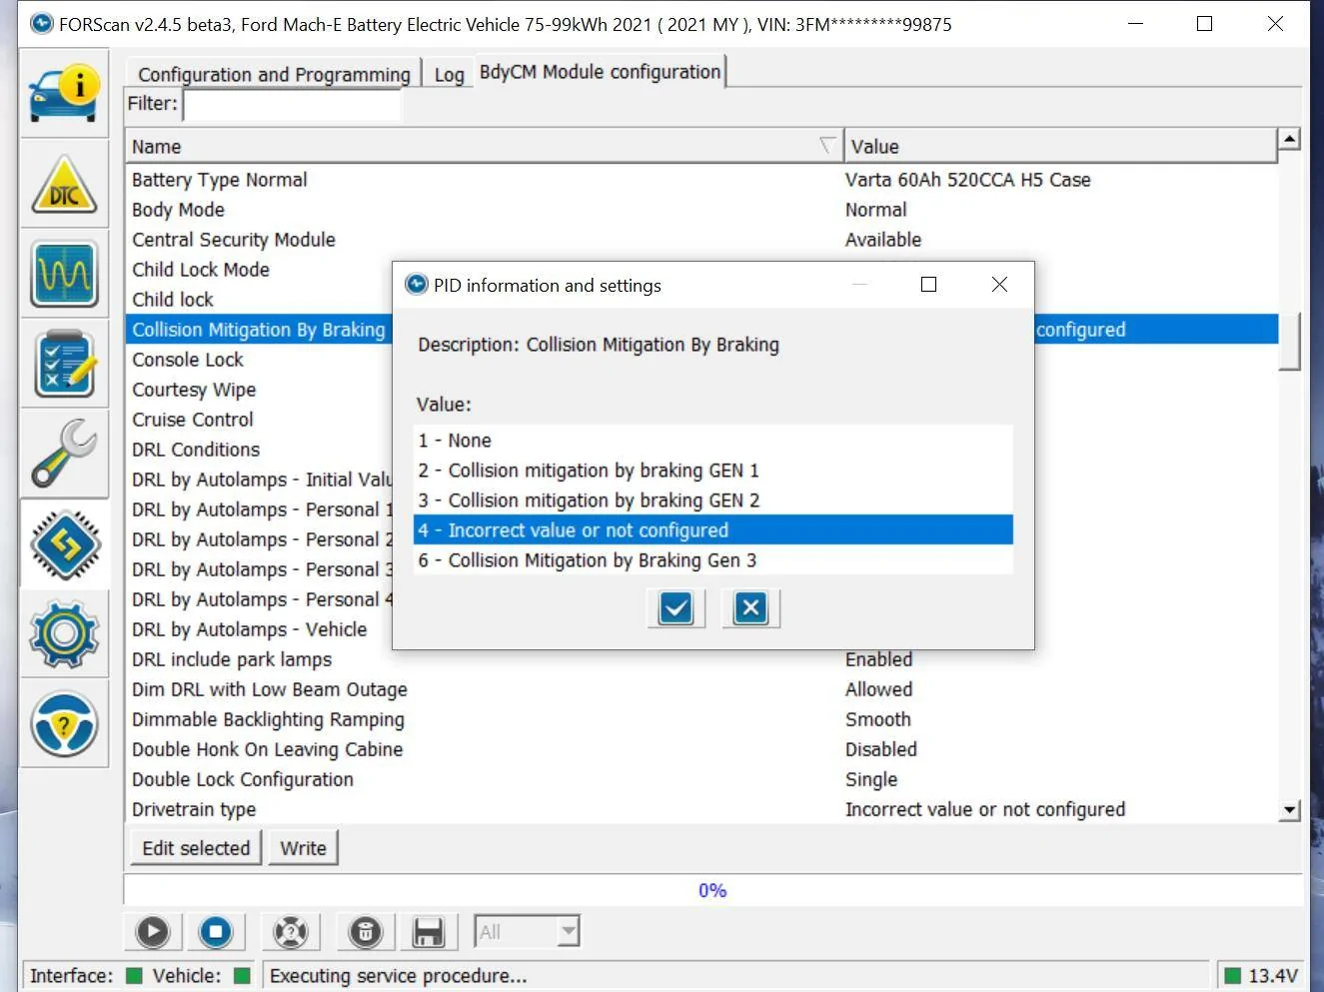Click the scrollbar down arrow
Screen dimensions: 1324x992
pos(1290,810)
